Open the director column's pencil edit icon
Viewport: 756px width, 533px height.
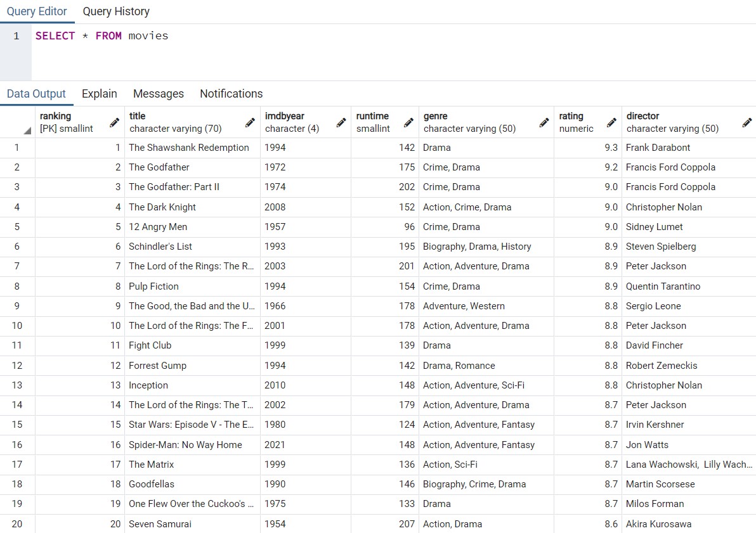coord(746,121)
